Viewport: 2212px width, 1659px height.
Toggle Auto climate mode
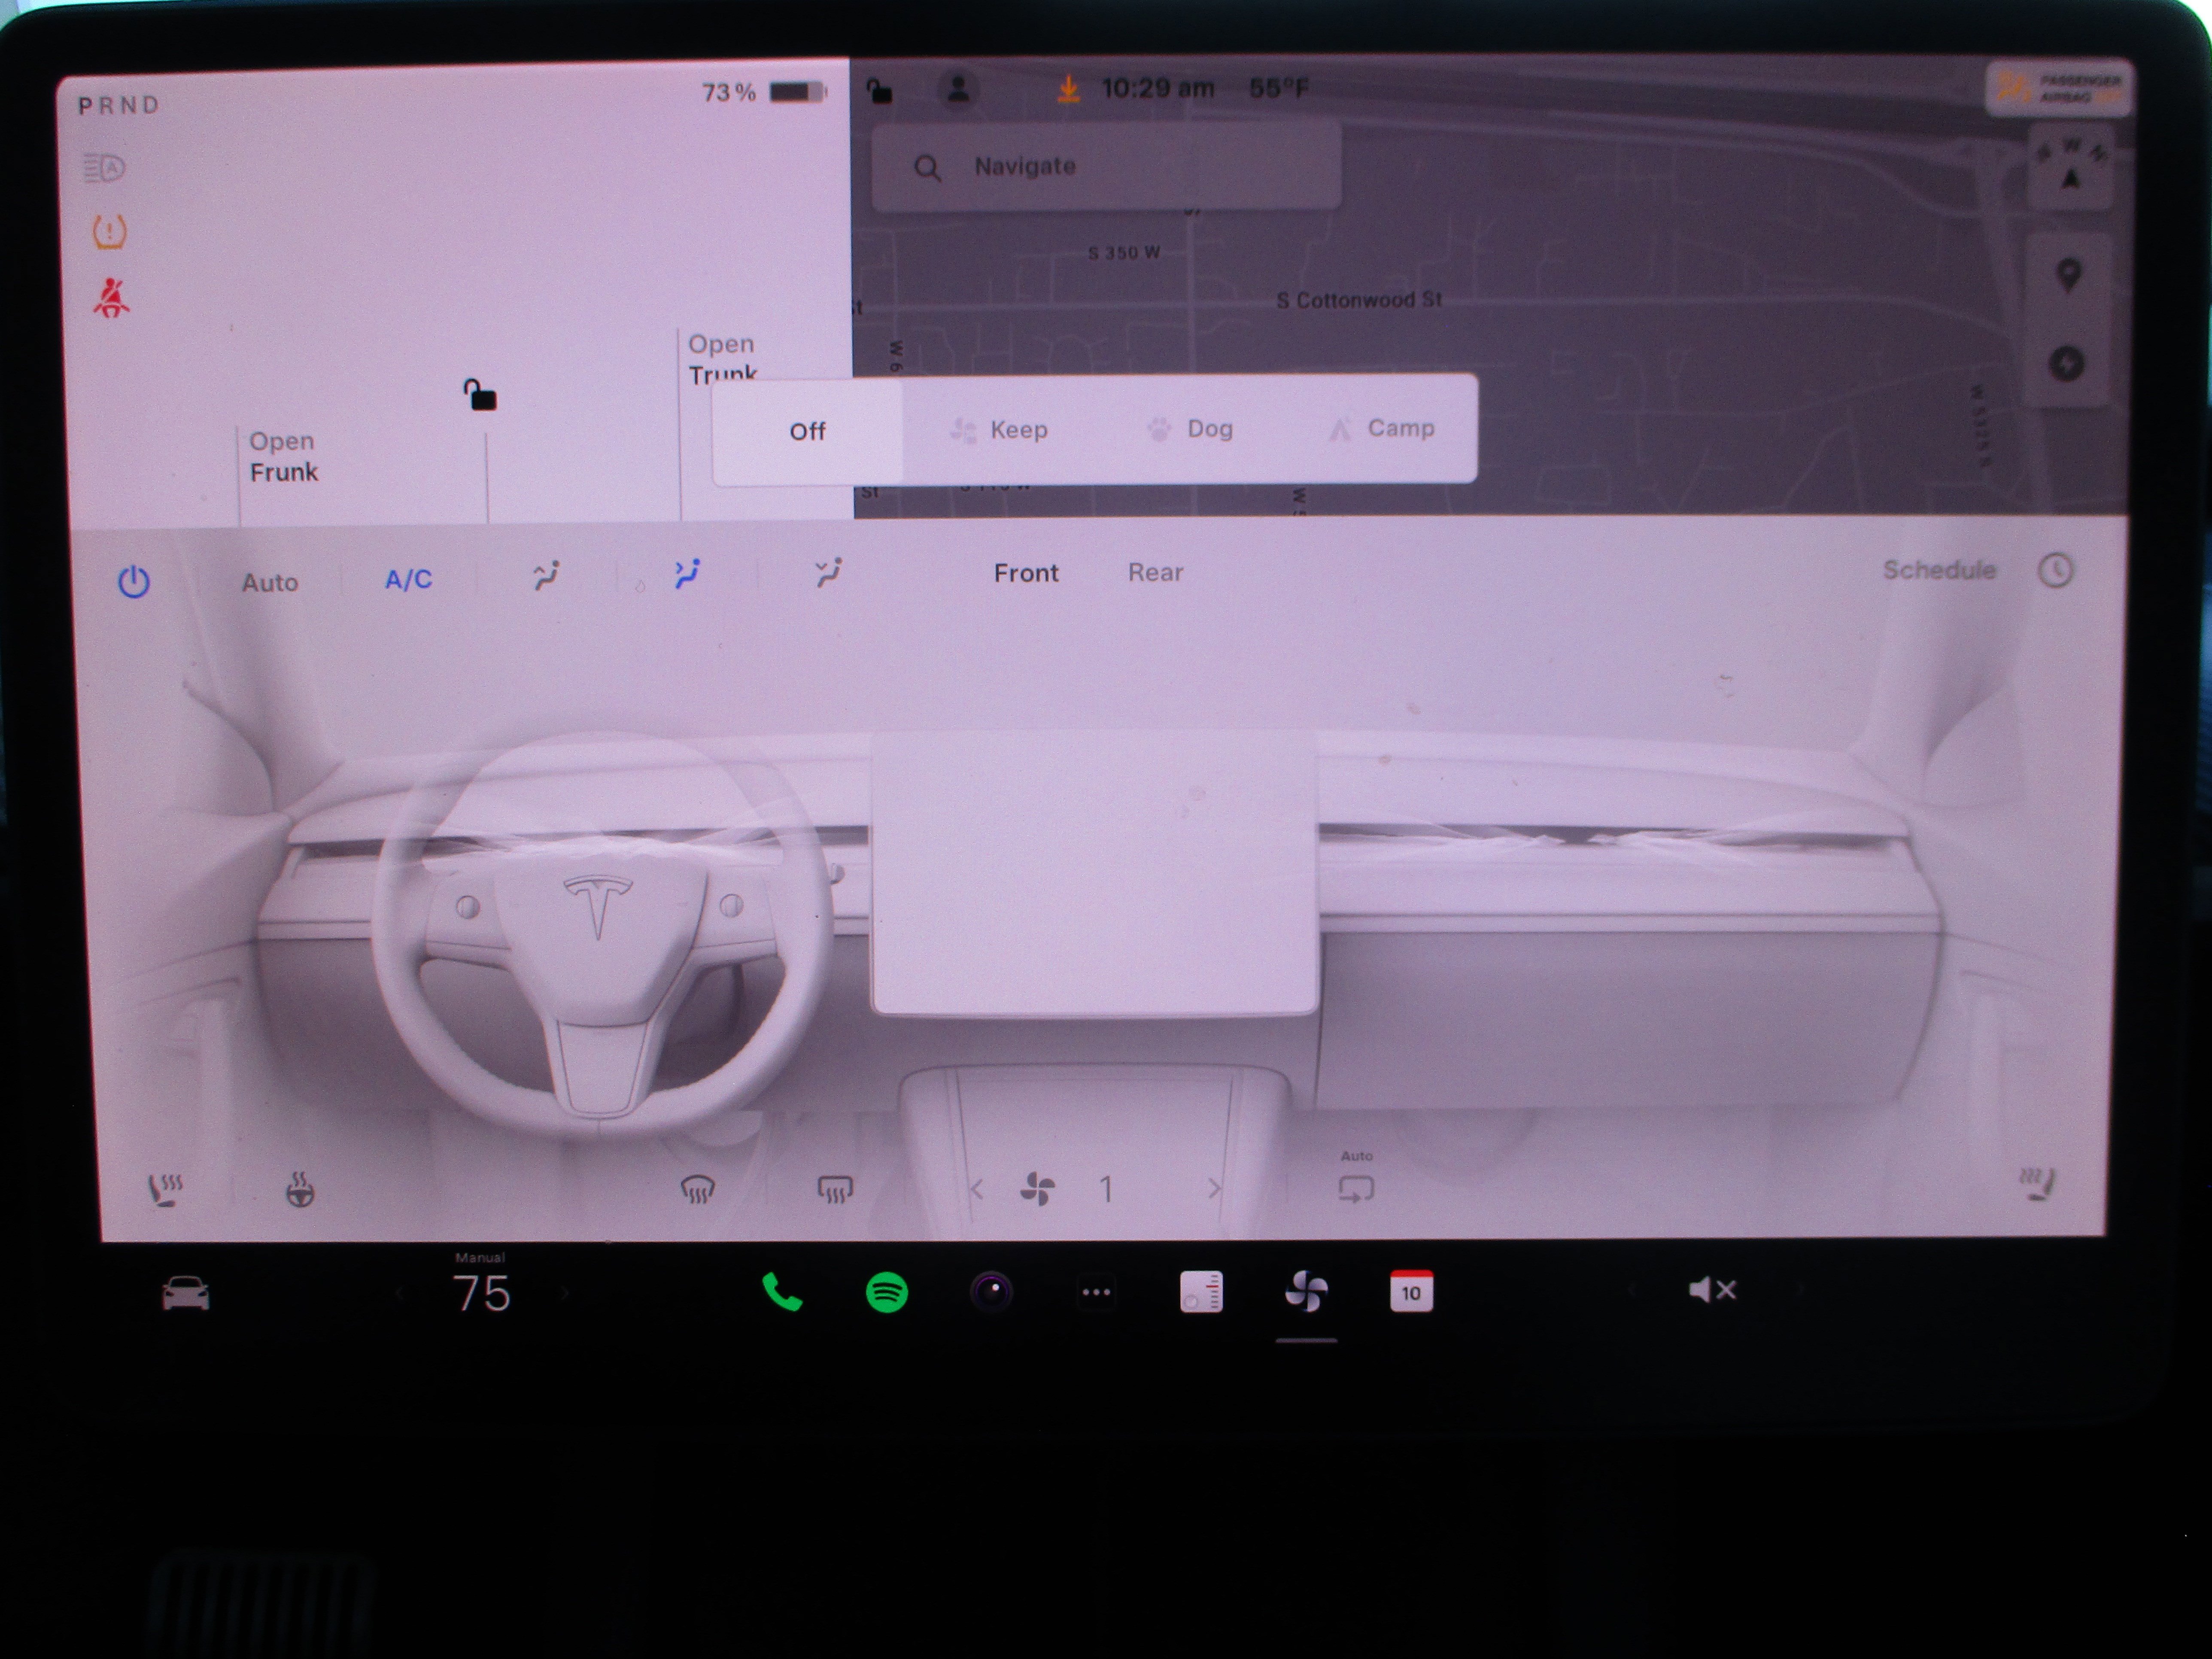270,582
